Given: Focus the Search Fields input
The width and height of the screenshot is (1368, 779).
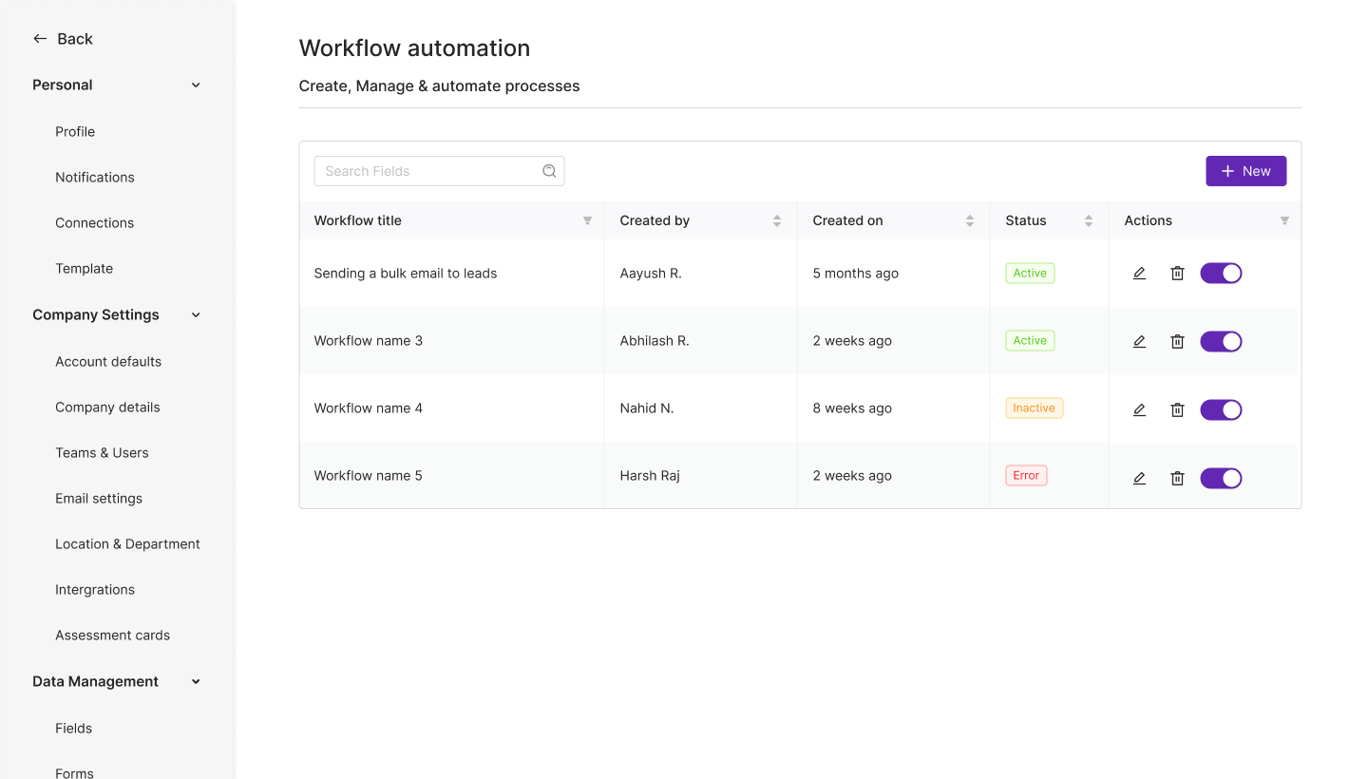Looking at the screenshot, I should tap(439, 171).
